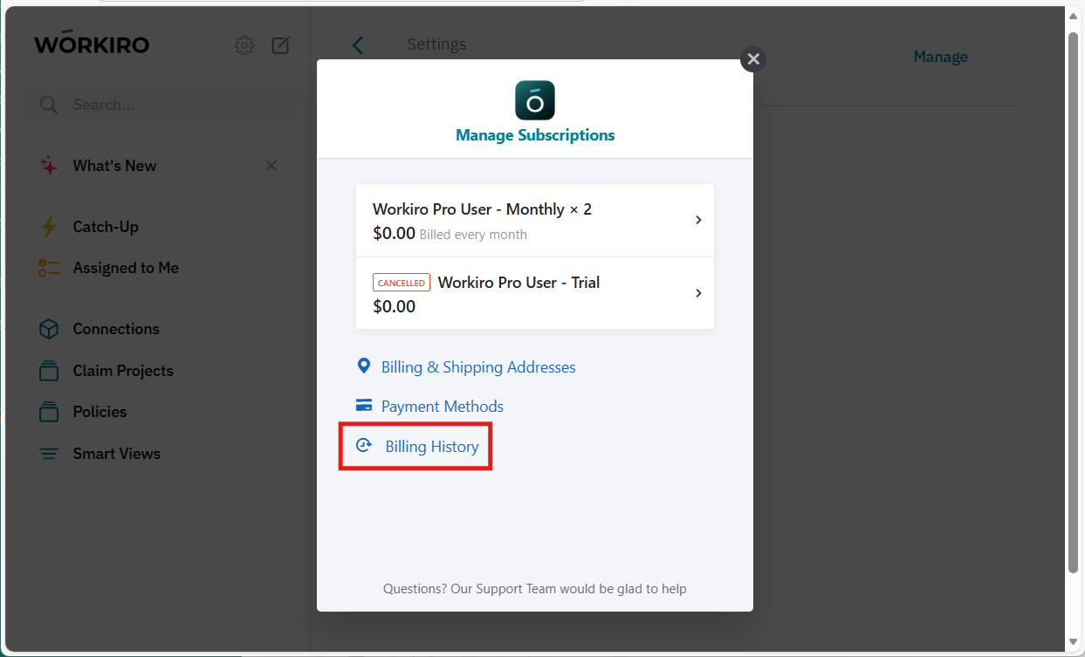Go back using the Settings chevron

click(358, 45)
